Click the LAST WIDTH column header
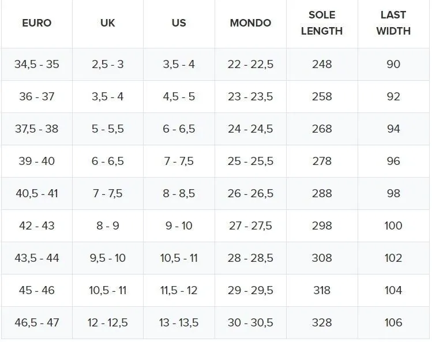This screenshot has height=342, width=432. 393,23
